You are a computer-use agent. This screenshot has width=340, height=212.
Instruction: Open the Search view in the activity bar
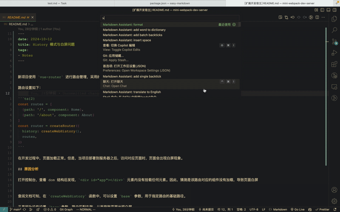point(334,30)
